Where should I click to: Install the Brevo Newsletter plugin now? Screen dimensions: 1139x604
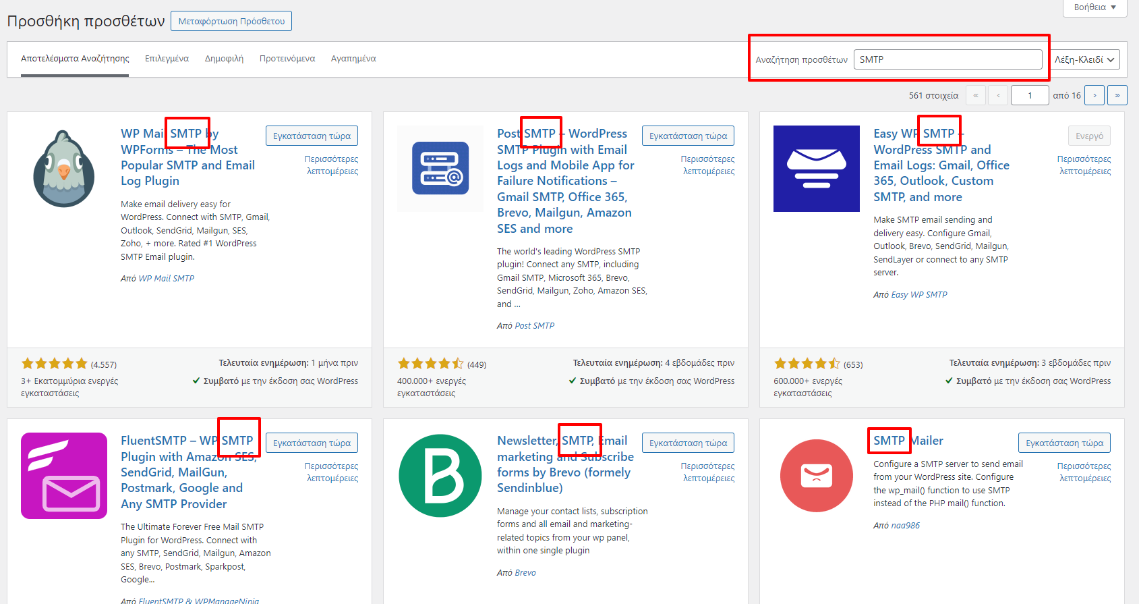tap(688, 443)
